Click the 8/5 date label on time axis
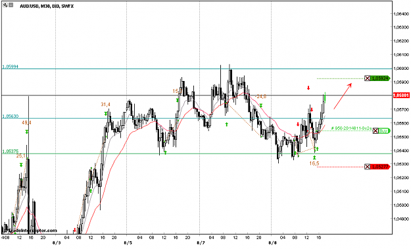Screen dimensions: 411x249 128,243
